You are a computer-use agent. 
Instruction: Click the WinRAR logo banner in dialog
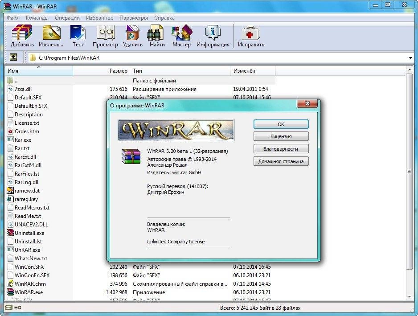[176, 130]
